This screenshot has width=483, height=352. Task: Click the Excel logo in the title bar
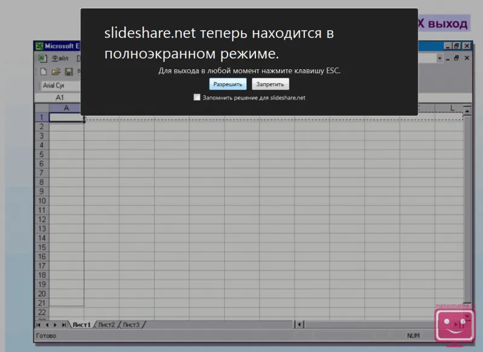(x=39, y=46)
